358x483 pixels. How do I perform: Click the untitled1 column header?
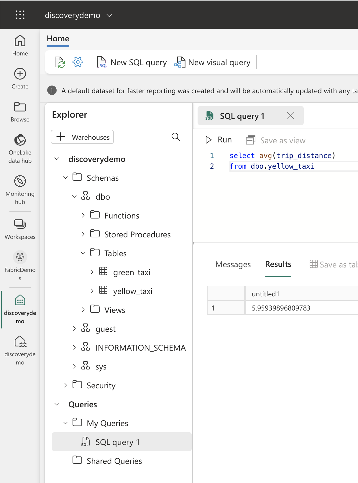point(302,294)
